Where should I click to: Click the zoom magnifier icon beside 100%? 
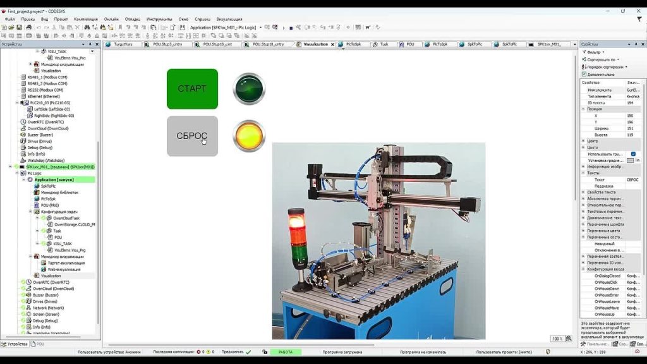tap(569, 339)
